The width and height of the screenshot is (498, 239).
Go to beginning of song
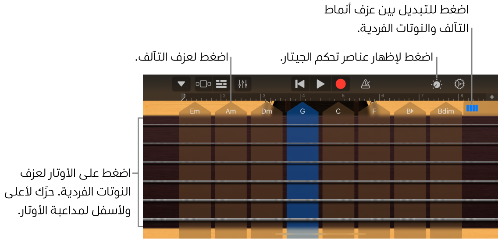[x=300, y=84]
